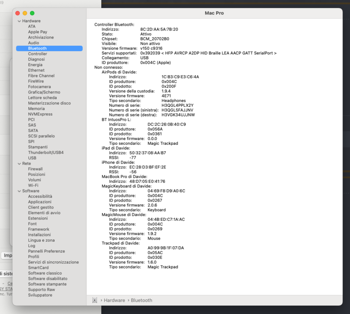Screen dimensions: 350x314
Task: Select Memoria in the sidebar
Action: coord(36,109)
